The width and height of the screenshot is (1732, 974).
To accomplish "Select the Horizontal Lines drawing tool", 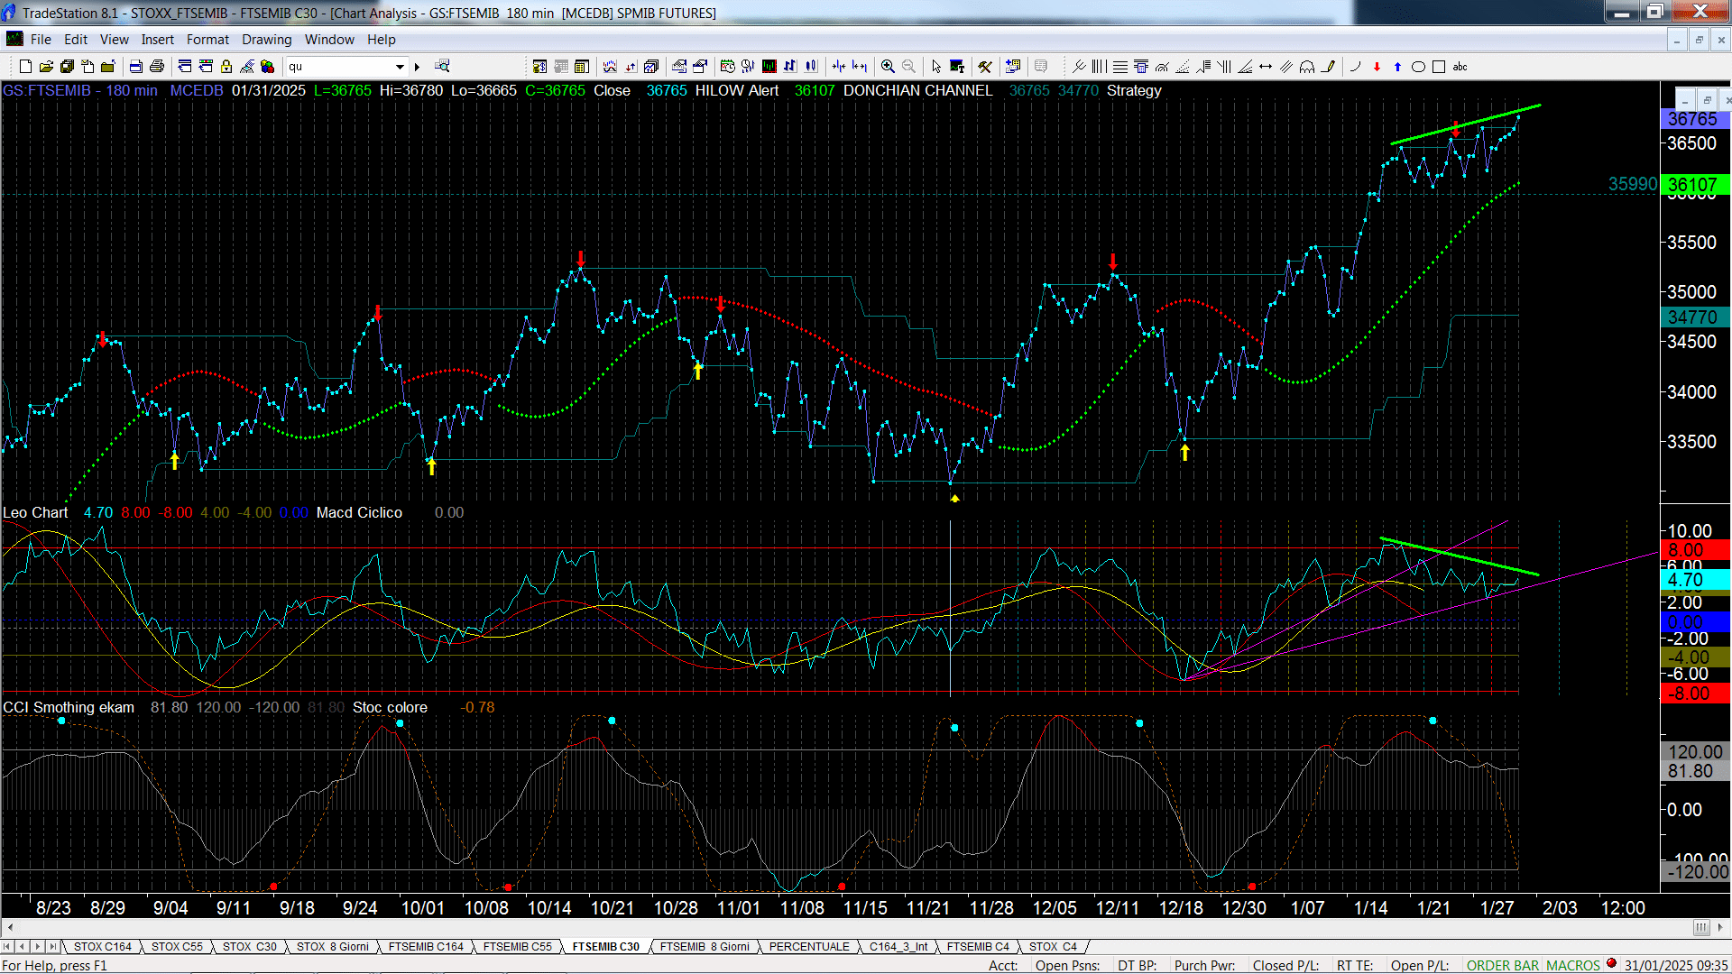I will (x=1120, y=66).
